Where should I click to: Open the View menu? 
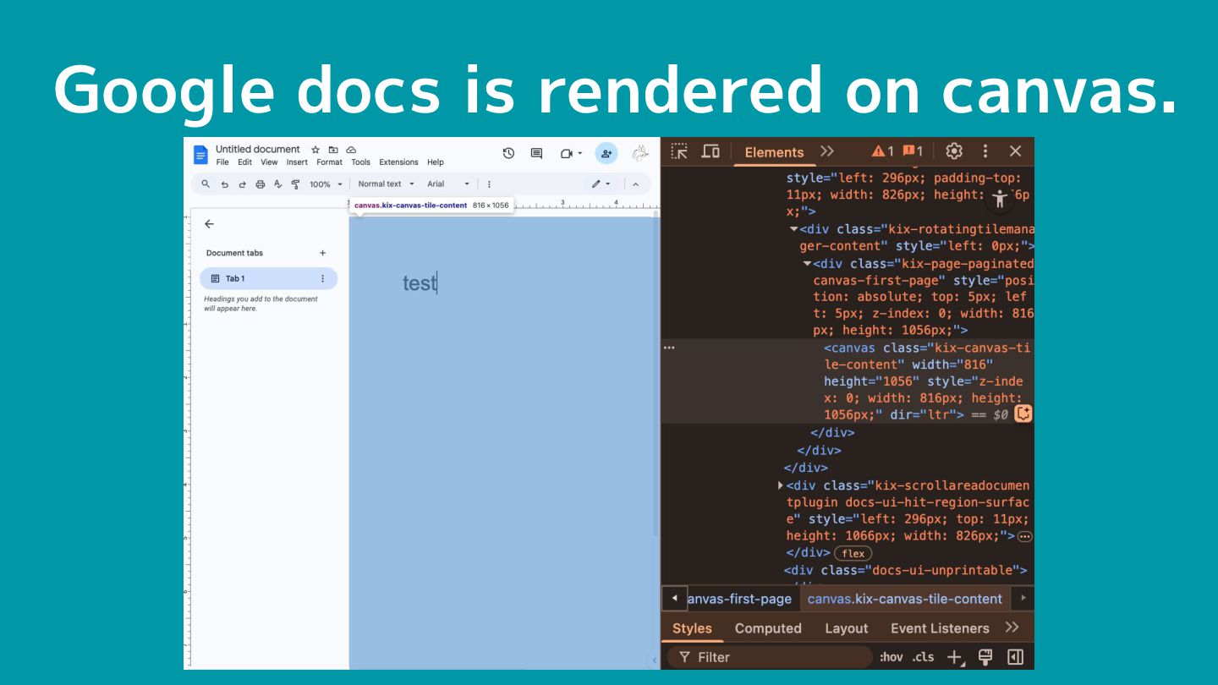click(269, 162)
